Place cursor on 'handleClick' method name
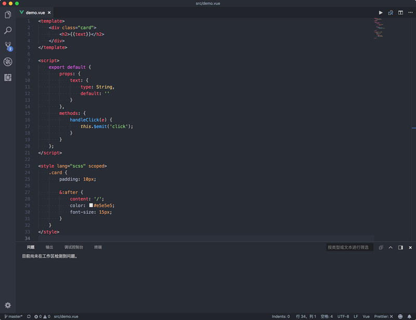 (84, 120)
